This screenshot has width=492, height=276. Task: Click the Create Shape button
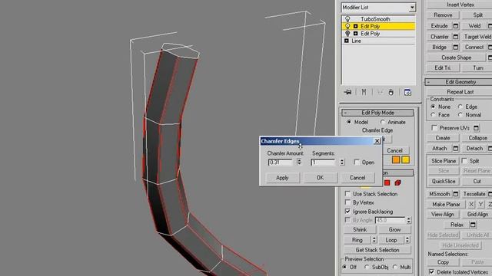coord(456,58)
